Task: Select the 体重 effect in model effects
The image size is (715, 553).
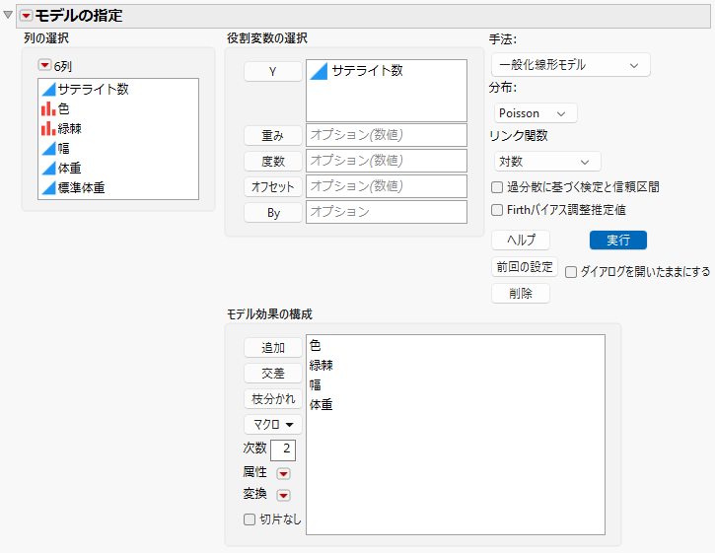Action: pyautogui.click(x=322, y=404)
